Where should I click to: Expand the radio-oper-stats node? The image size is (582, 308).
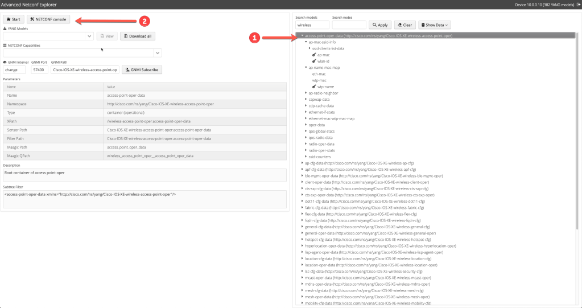pyautogui.click(x=306, y=150)
